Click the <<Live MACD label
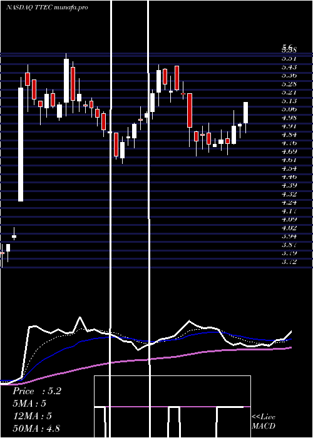Viewport: 313px width, 438px height. pyautogui.click(x=264, y=422)
